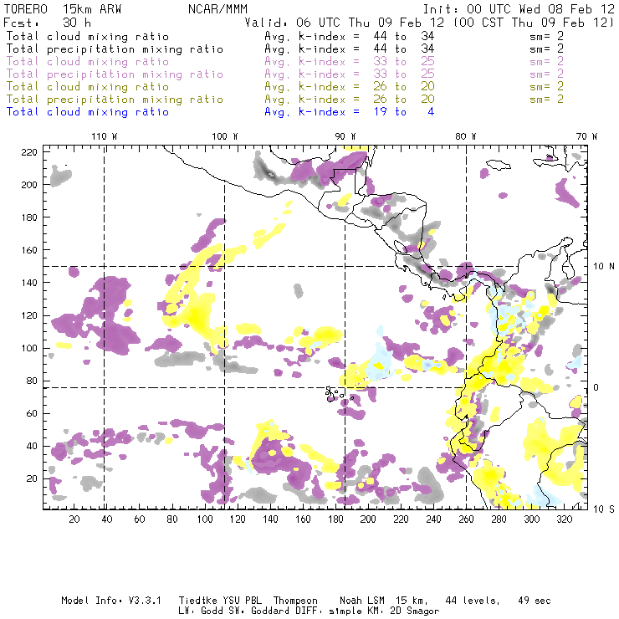Click the "(00 CST Thu 09 Feb 12)" text

(534, 23)
